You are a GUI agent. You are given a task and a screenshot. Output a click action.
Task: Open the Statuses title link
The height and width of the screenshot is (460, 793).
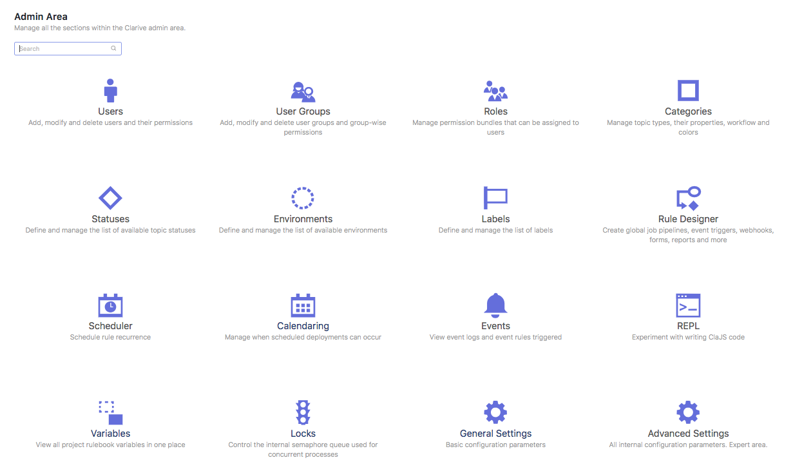click(110, 219)
